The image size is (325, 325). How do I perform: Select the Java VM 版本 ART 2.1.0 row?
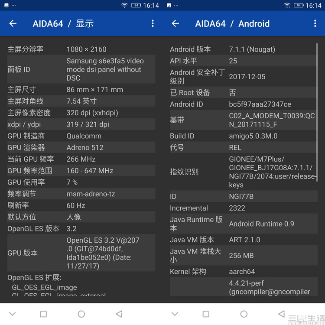point(244,240)
